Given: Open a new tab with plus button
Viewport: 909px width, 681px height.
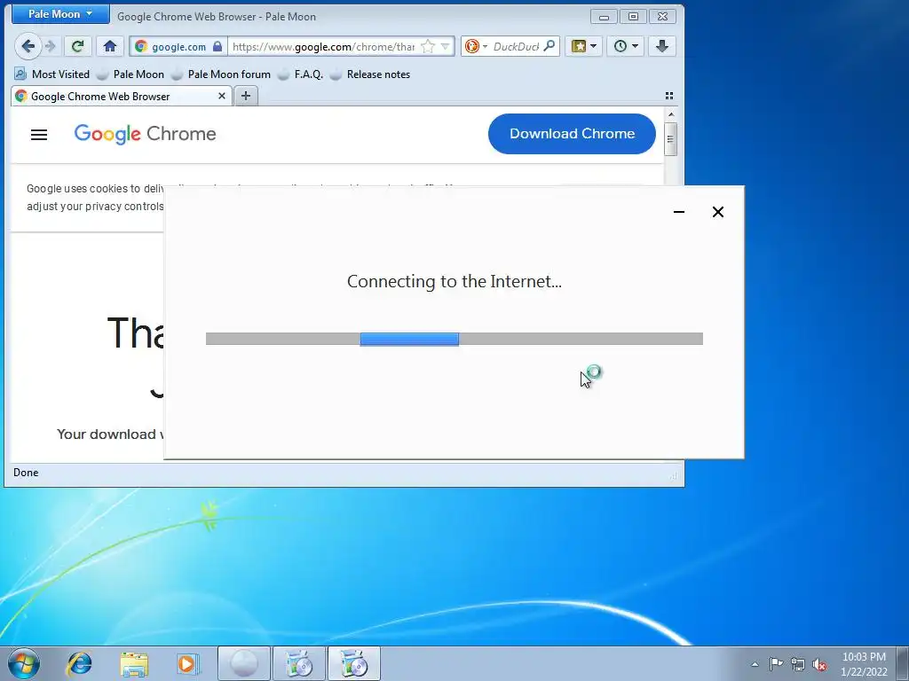Looking at the screenshot, I should click(x=246, y=96).
